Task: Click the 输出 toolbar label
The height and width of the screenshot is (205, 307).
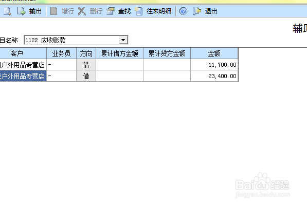Action: 35,11
